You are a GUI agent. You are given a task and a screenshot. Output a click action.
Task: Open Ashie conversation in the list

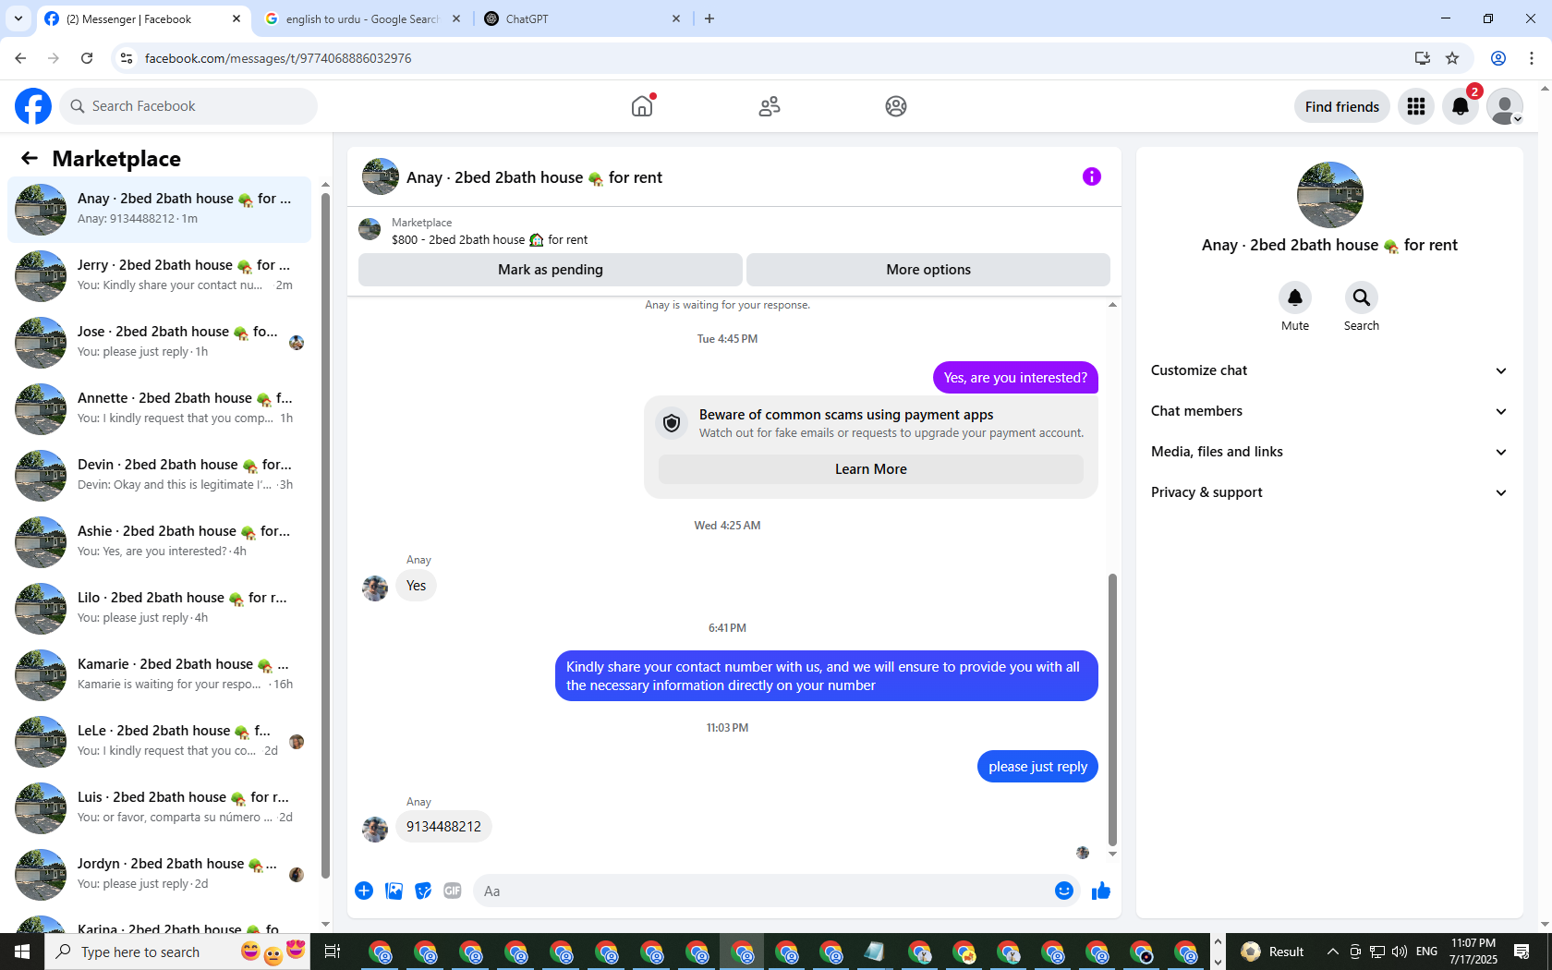159,541
